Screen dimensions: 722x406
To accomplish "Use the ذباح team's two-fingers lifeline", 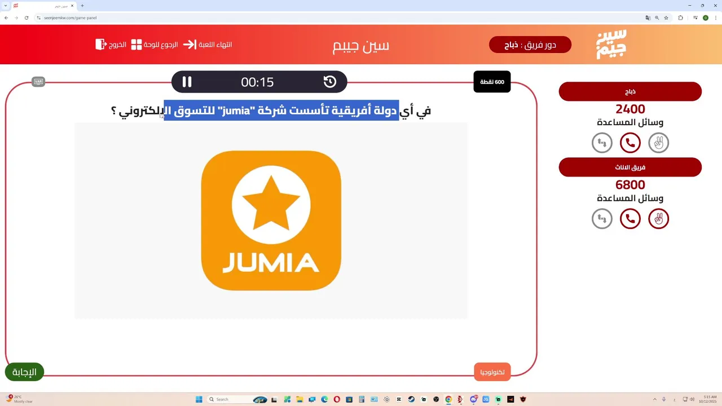I will pyautogui.click(x=658, y=143).
